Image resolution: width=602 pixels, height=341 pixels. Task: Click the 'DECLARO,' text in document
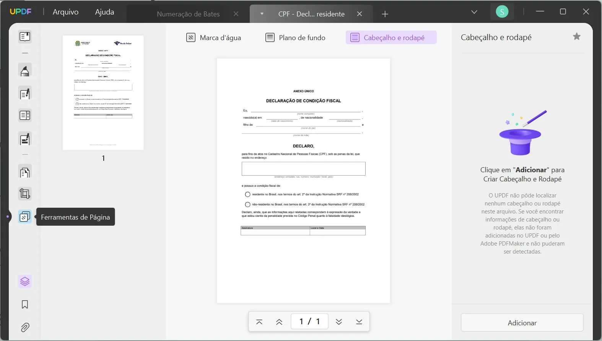(x=303, y=146)
